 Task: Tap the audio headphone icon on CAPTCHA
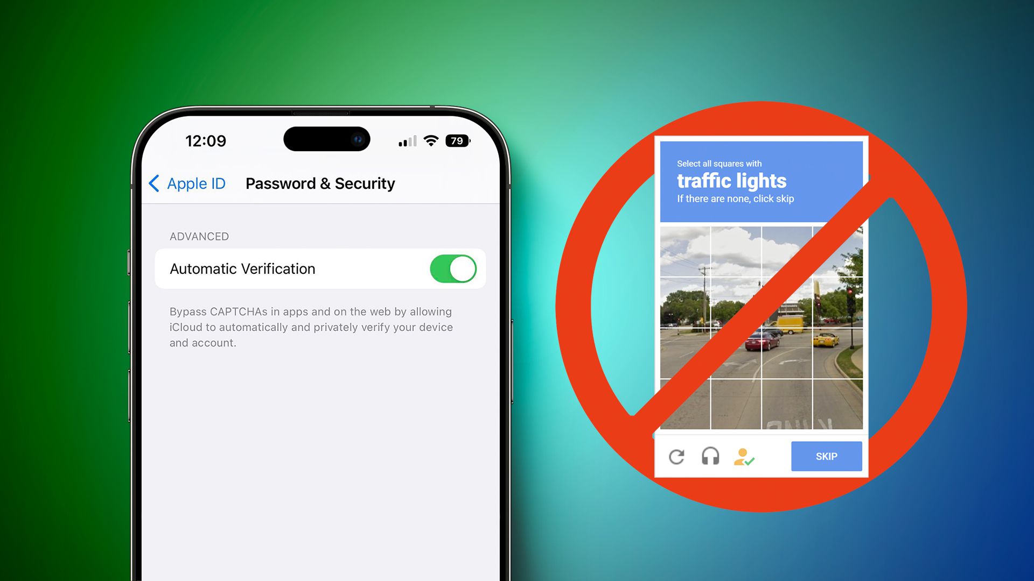click(711, 456)
